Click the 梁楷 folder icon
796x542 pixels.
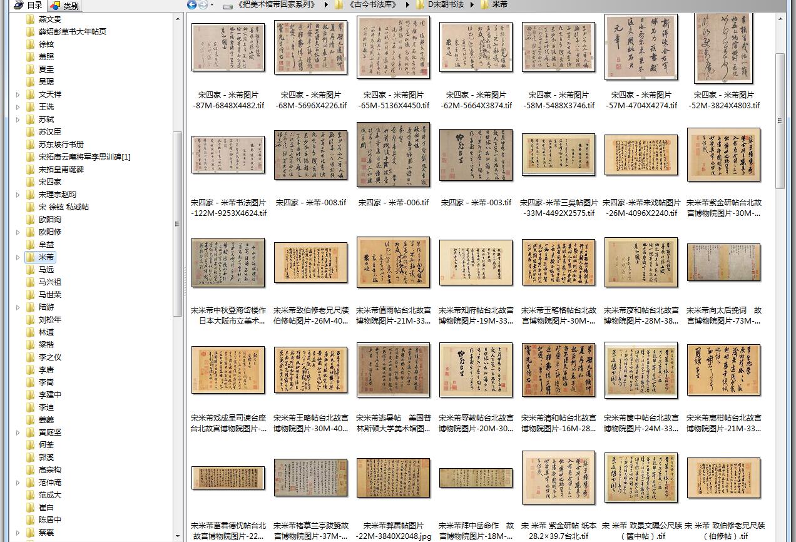tap(30, 344)
